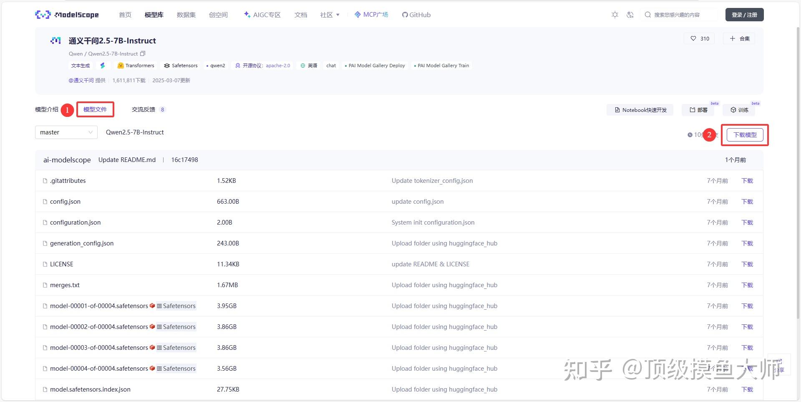Open commit hash 16c17498

[185, 160]
